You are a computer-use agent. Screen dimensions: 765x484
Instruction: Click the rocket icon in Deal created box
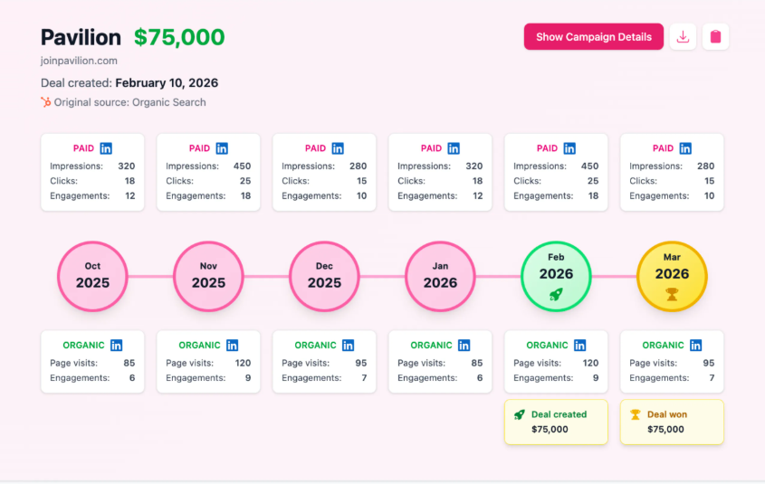pos(520,414)
